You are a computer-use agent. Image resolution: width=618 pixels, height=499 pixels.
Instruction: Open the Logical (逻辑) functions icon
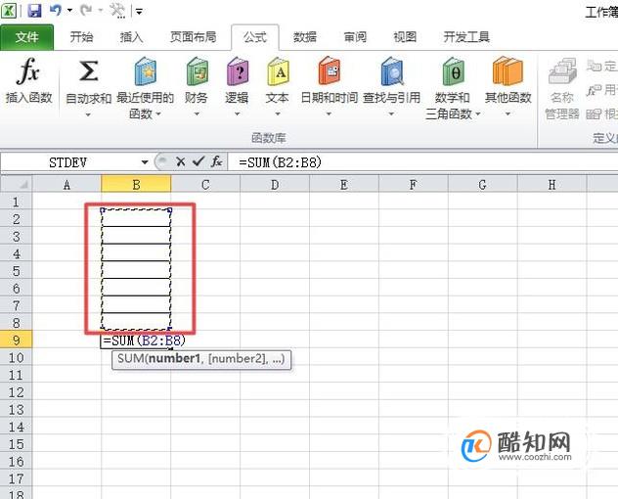point(238,71)
